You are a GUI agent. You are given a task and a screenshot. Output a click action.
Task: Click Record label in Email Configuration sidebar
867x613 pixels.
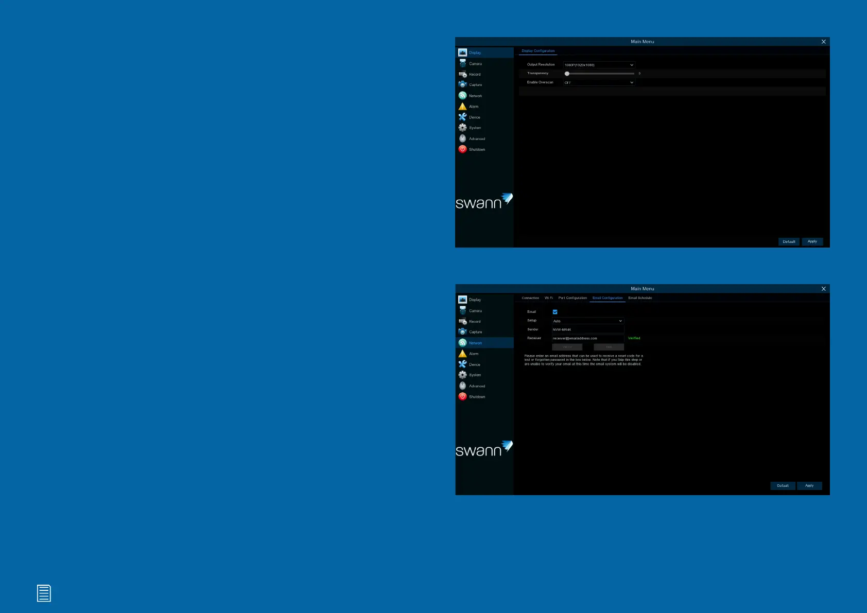[474, 321]
